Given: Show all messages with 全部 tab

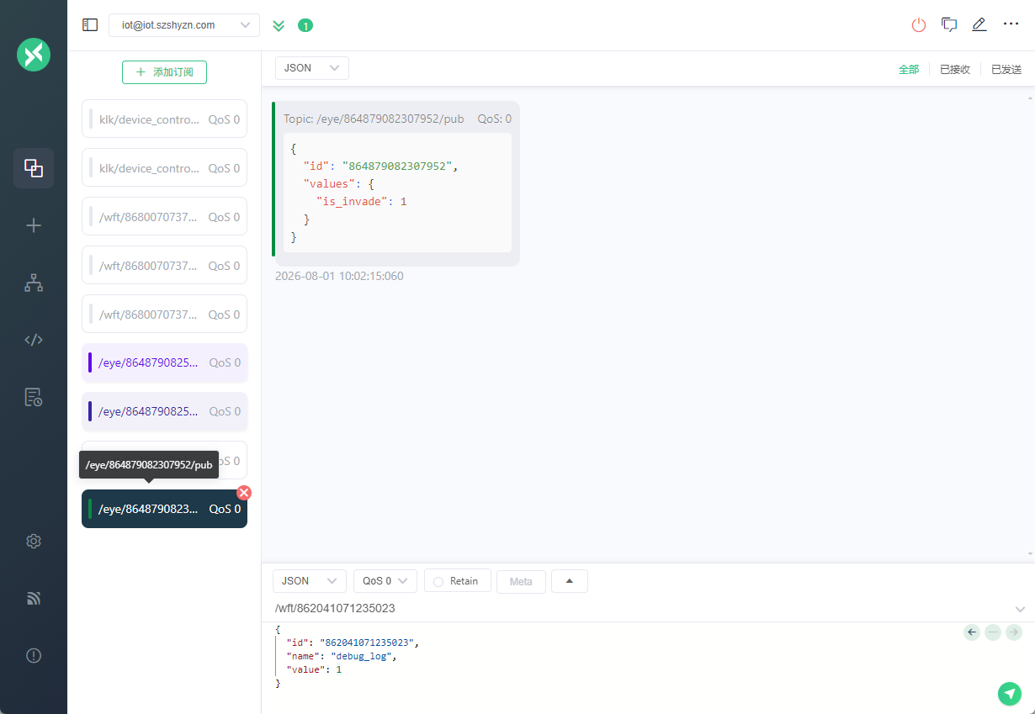Looking at the screenshot, I should click(x=909, y=70).
